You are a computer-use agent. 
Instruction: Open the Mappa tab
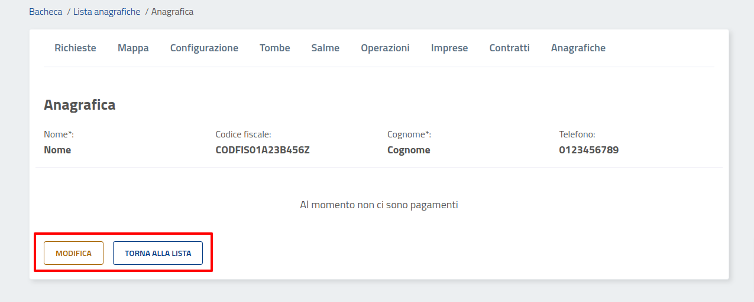click(133, 48)
